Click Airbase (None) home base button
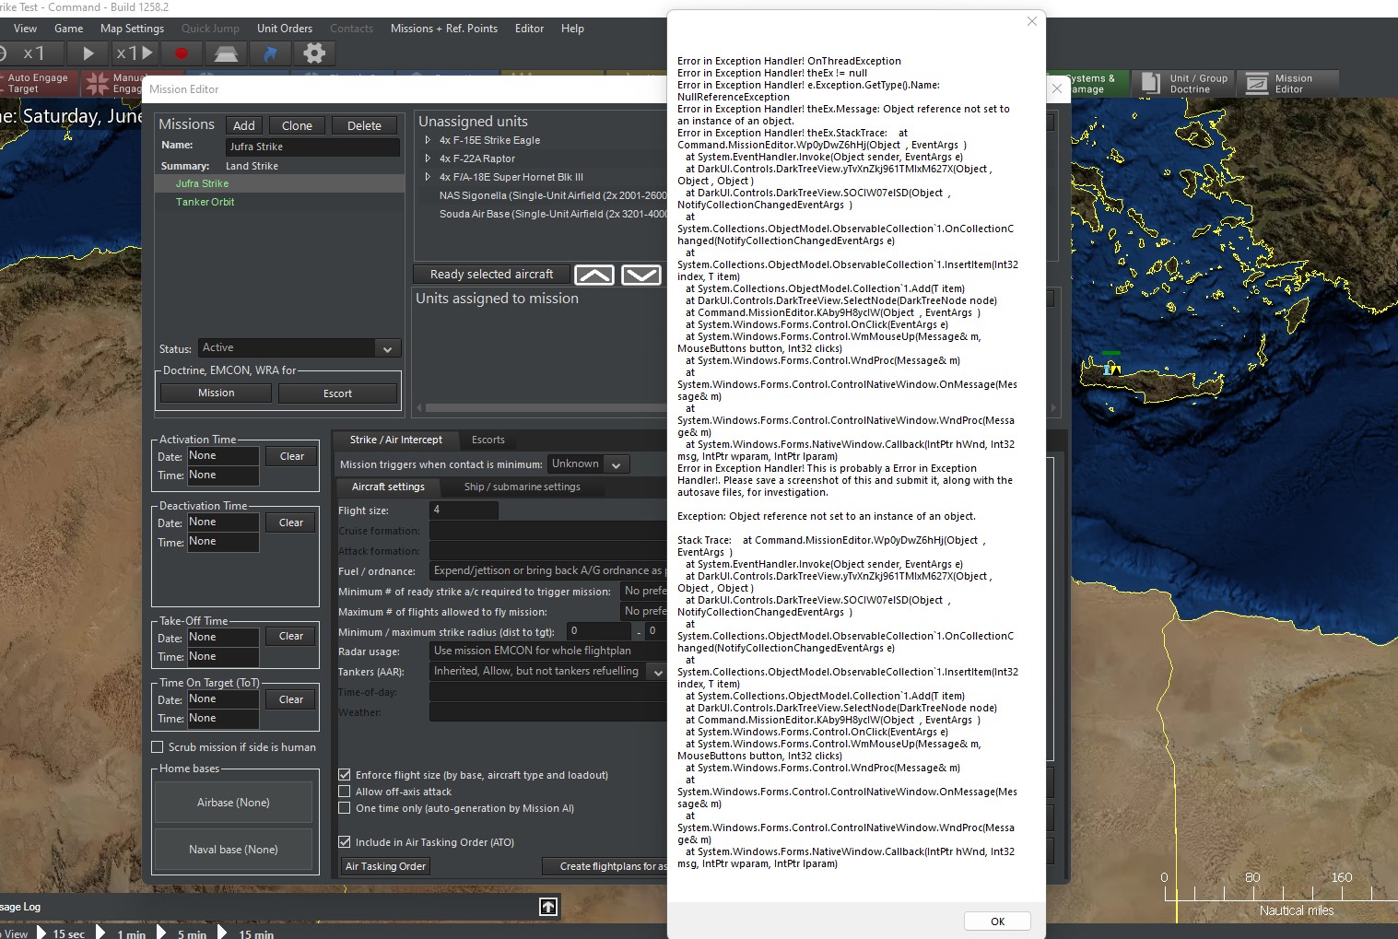The width and height of the screenshot is (1398, 939). pyautogui.click(x=233, y=803)
